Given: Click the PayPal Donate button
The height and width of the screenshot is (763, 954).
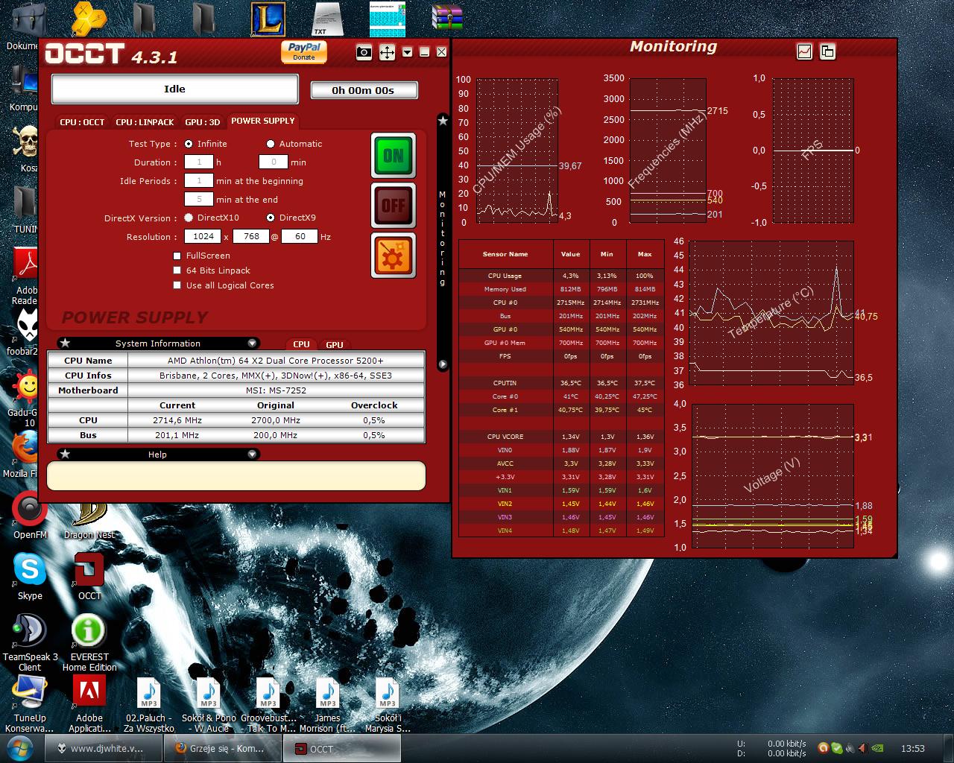Looking at the screenshot, I should 304,51.
